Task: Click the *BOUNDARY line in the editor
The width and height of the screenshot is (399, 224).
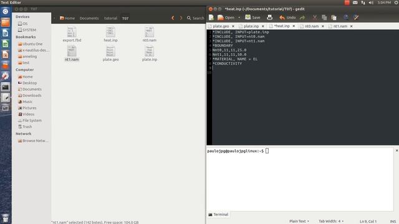Action: pyautogui.click(x=223, y=45)
